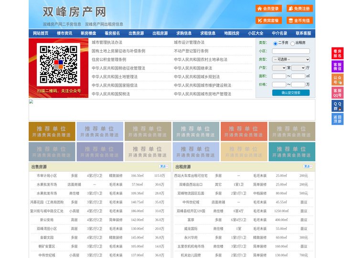Viewport: 344px width, 258px height.
Task: Open the 双峰县西站出口 rental listing
Action: pos(191,184)
